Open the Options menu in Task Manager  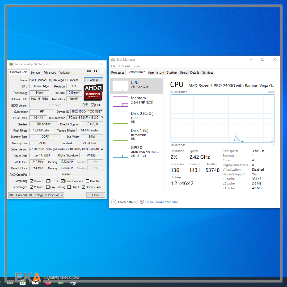125,66
